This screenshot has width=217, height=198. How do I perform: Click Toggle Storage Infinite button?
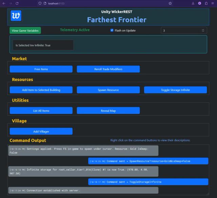175,90
